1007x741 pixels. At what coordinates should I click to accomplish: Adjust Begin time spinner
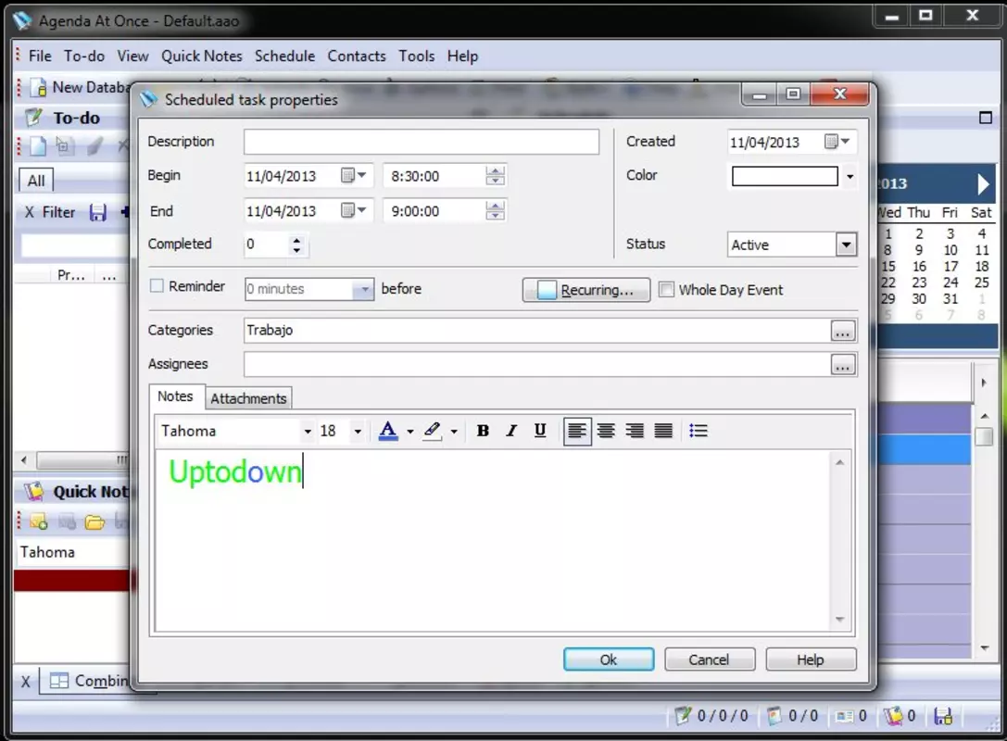click(x=495, y=175)
